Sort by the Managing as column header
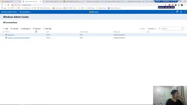This screenshot has width=187, height=105. pos(117,32)
